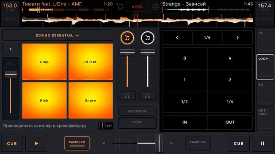Screen dimensions: 275x154
Task: Load a track with the orange music note icon
Action: click(x=127, y=38)
